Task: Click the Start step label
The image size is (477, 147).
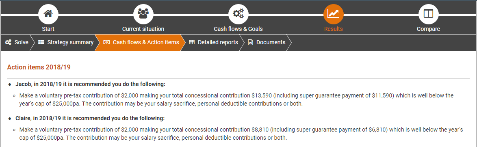Action: coord(48,29)
